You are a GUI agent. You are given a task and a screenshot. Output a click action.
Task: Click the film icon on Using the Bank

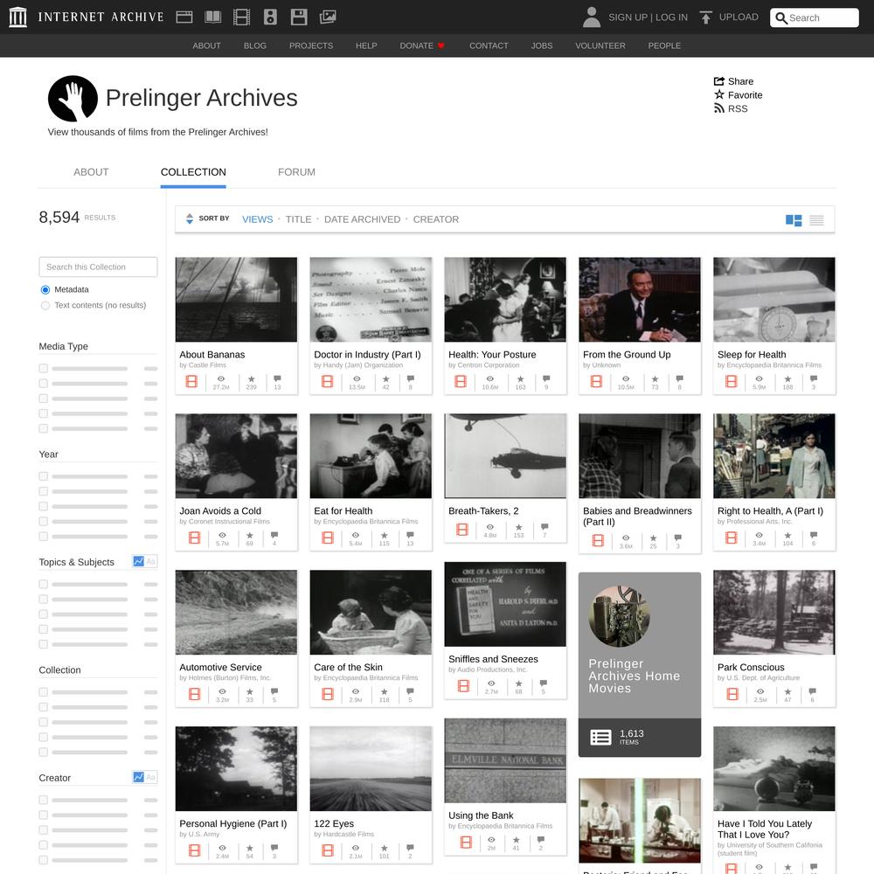click(x=466, y=843)
